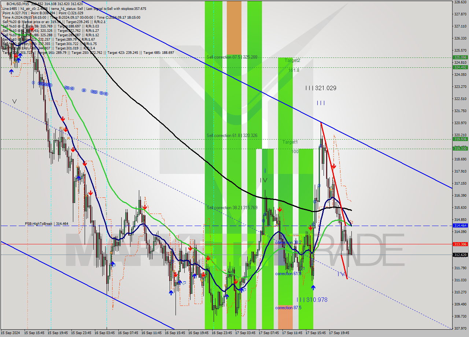Click the '16 Sep 19:45' time axis label
Screen dimensions: 469x337
tap(198, 333)
